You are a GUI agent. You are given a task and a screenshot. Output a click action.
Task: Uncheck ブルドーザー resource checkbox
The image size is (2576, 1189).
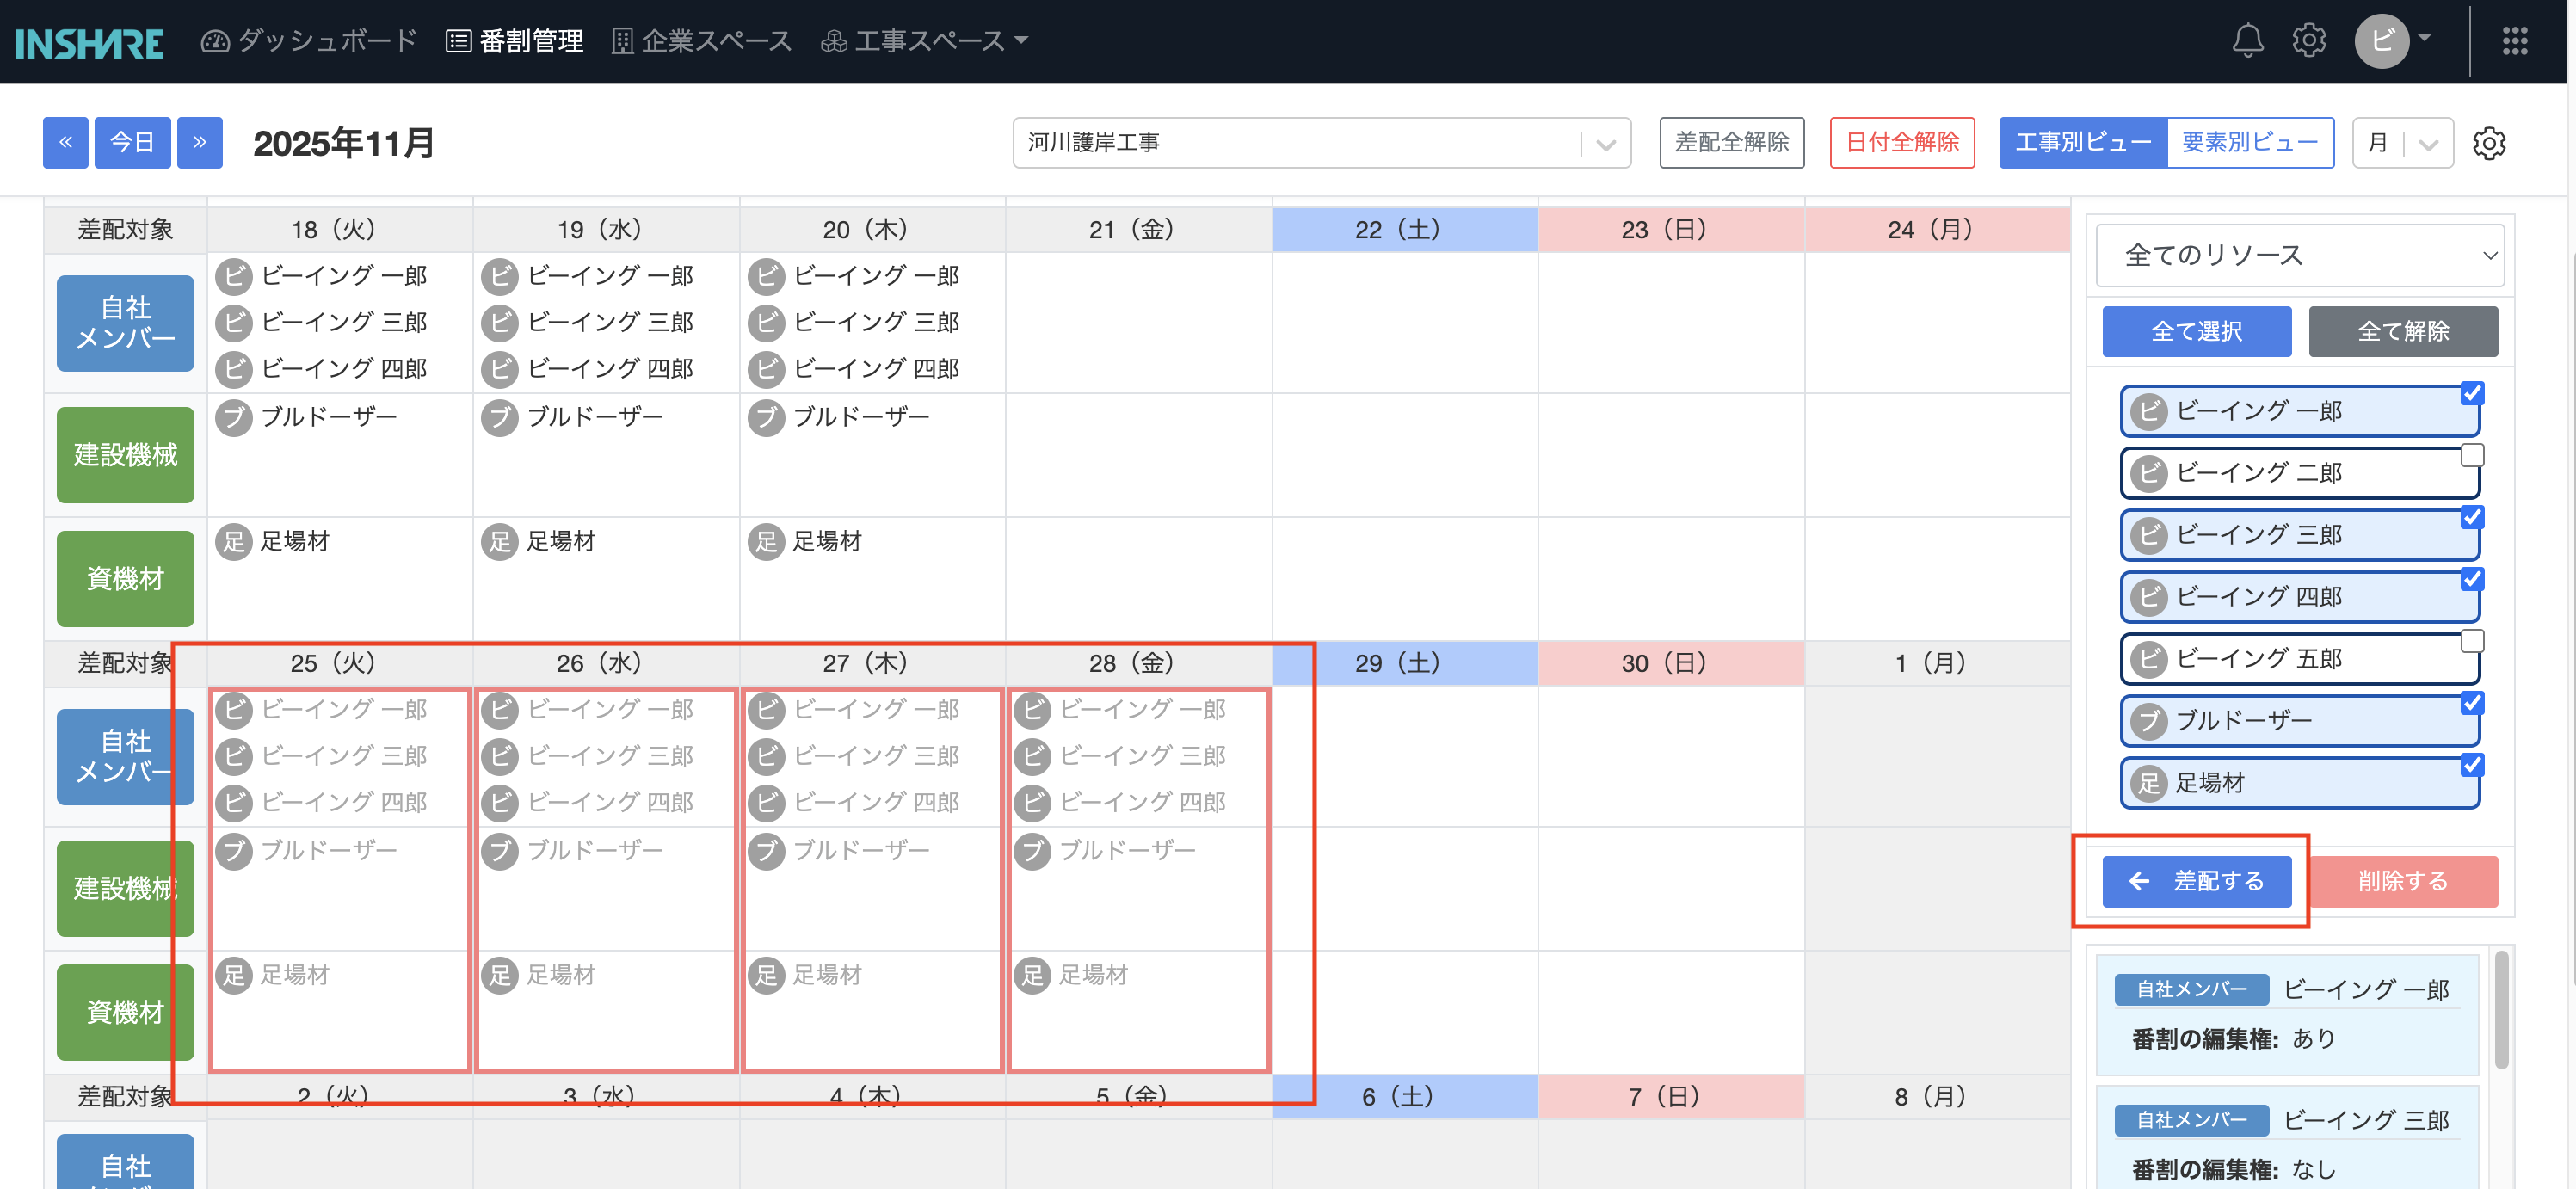coord(2472,703)
